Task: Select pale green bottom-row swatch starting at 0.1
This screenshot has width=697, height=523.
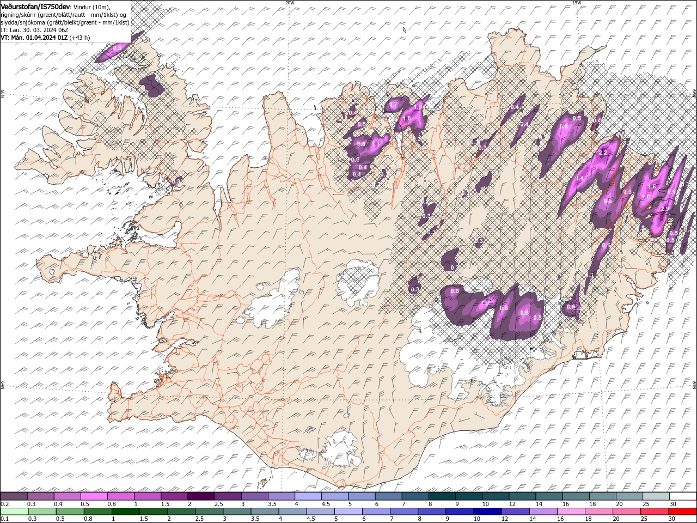Action: tap(14, 512)
